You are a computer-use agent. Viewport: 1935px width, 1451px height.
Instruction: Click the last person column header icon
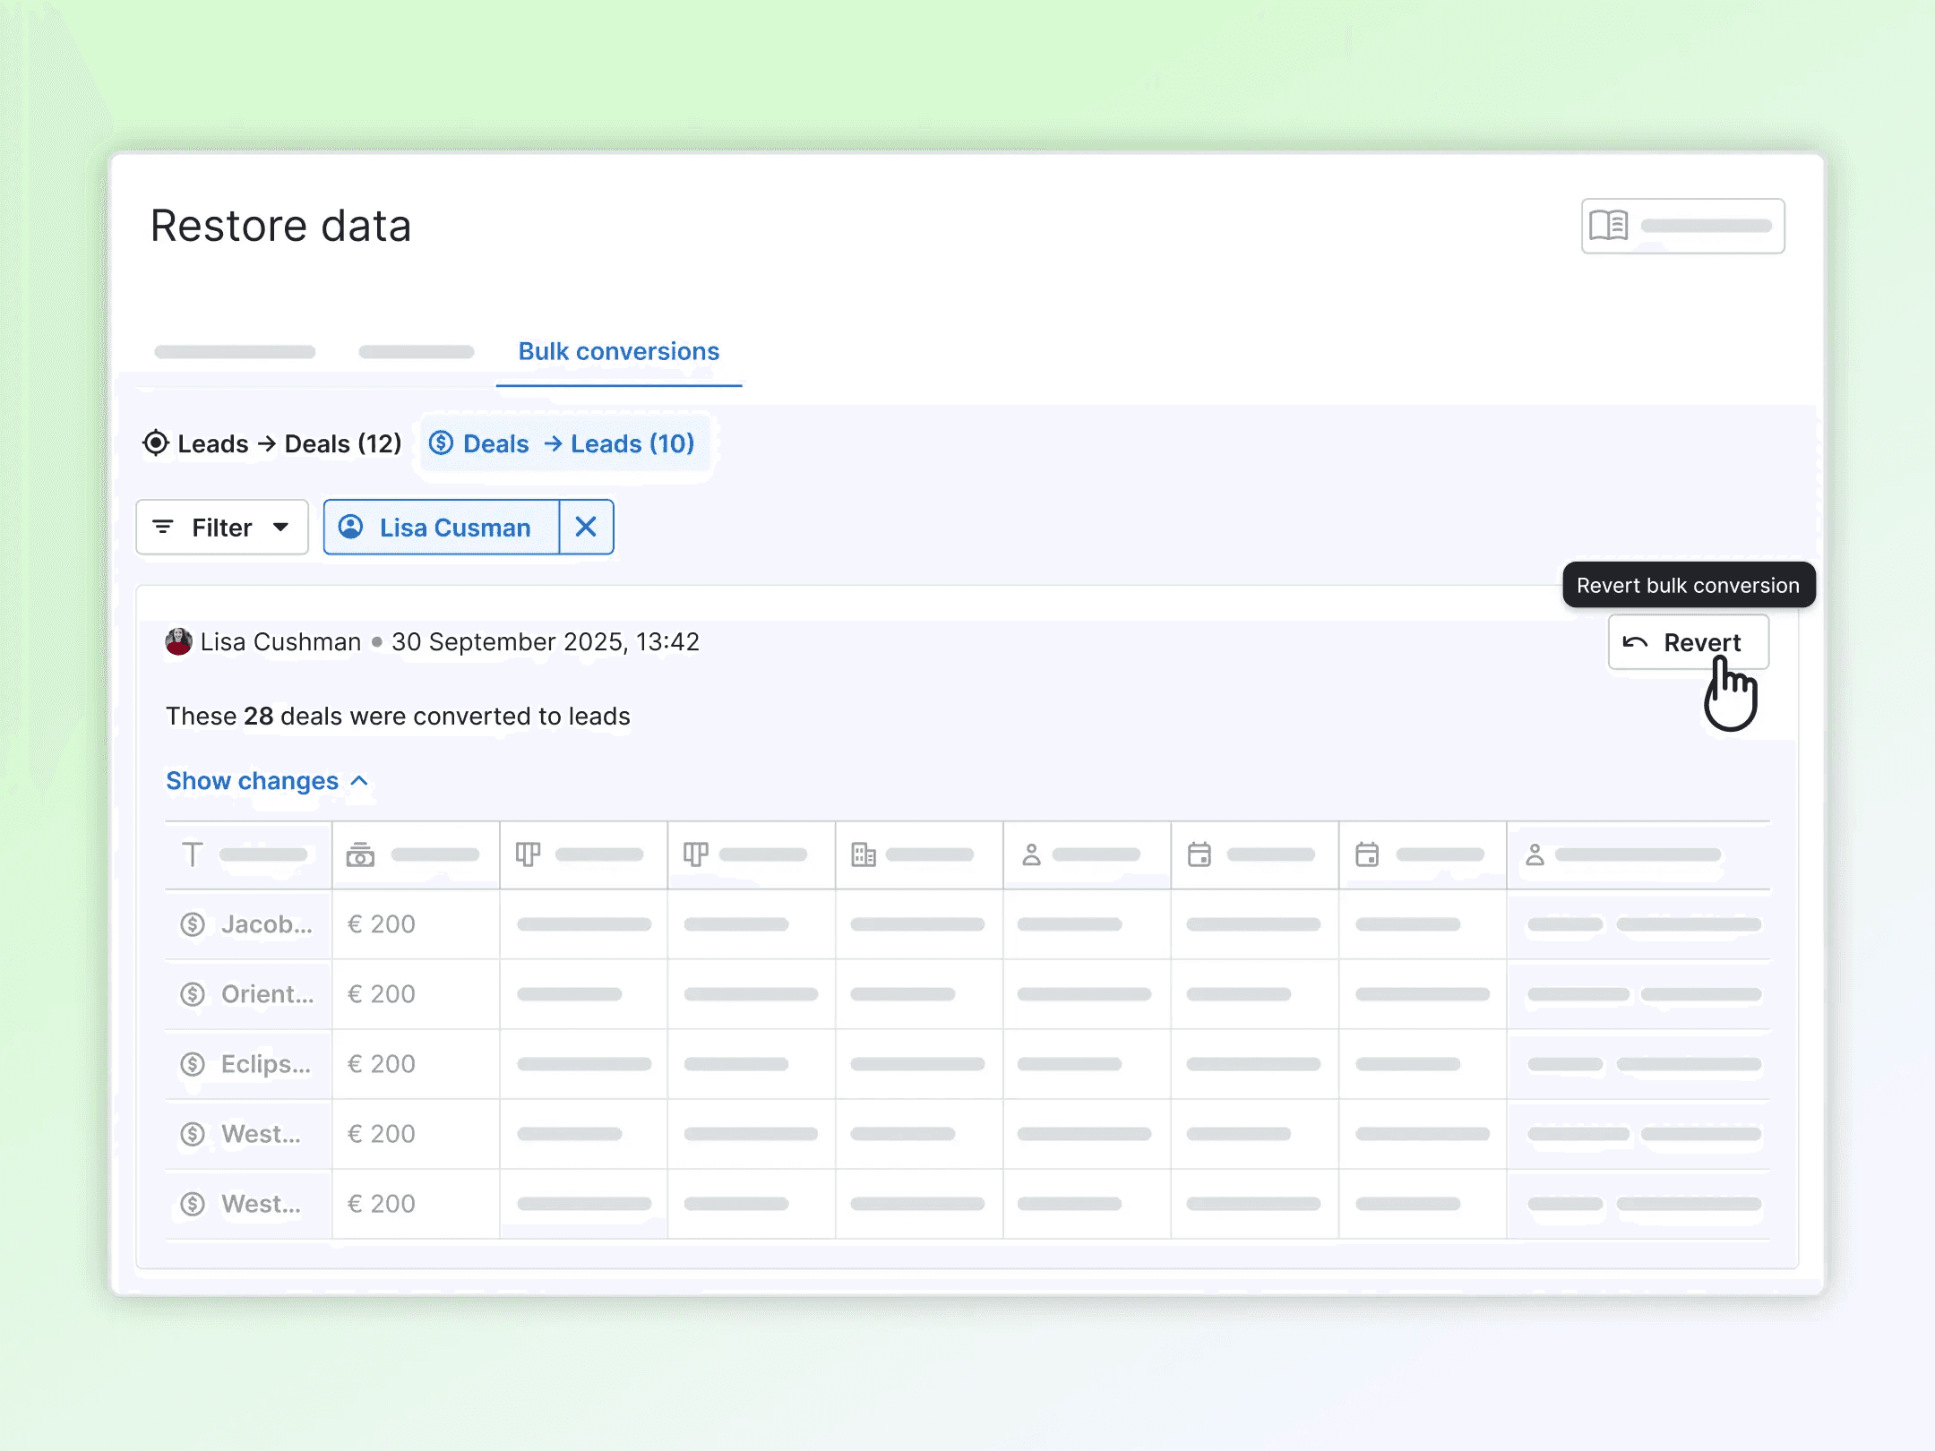point(1535,854)
